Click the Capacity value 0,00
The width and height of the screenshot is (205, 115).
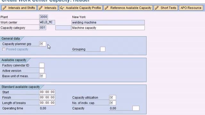(x=113, y=108)
